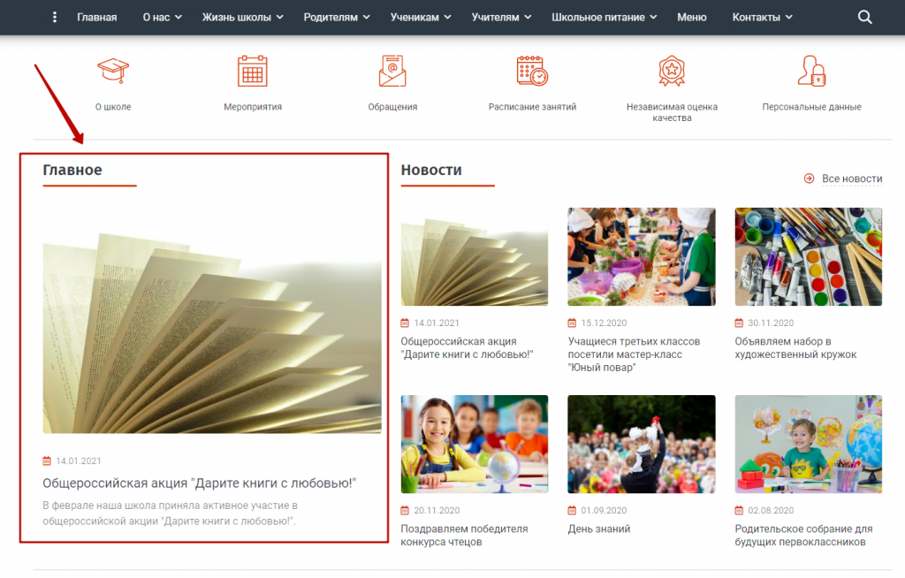Open the person-with-lock icon for Персональные данные
Image resolution: width=905 pixels, height=578 pixels.
[x=811, y=71]
